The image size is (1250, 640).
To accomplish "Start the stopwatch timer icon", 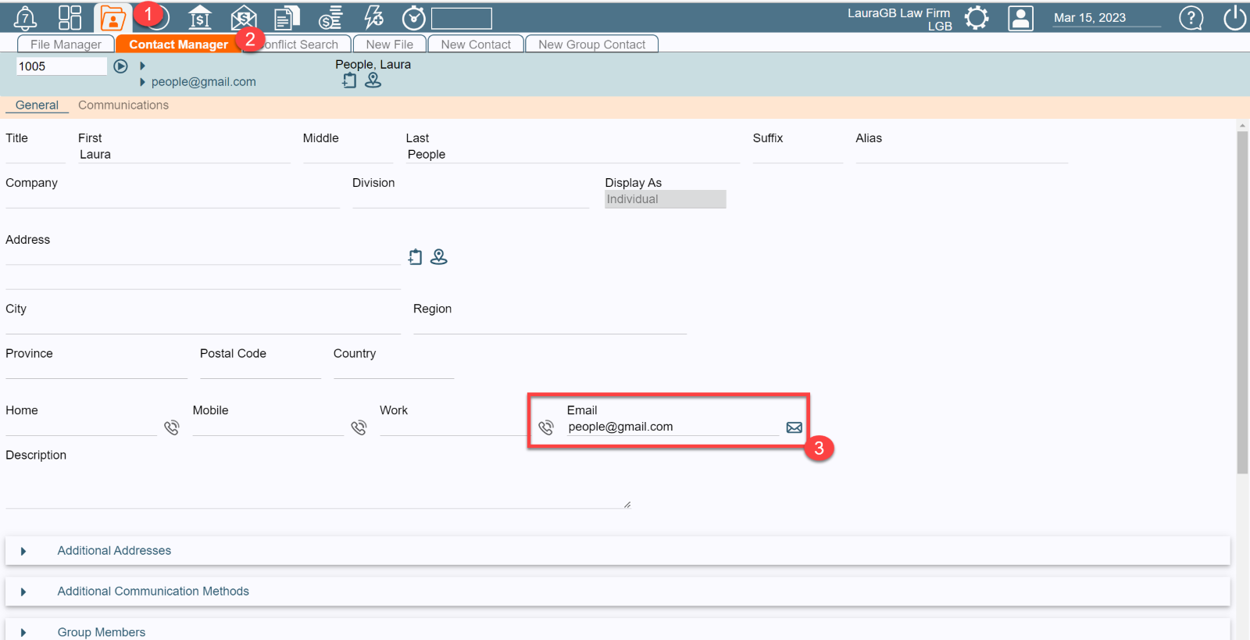I will coord(413,17).
